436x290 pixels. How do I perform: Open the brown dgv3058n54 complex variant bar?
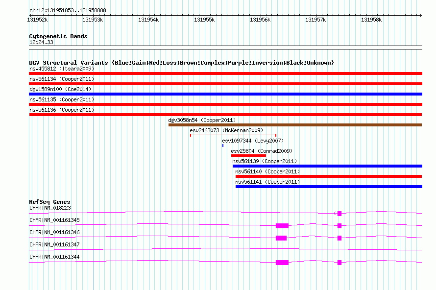295,125
